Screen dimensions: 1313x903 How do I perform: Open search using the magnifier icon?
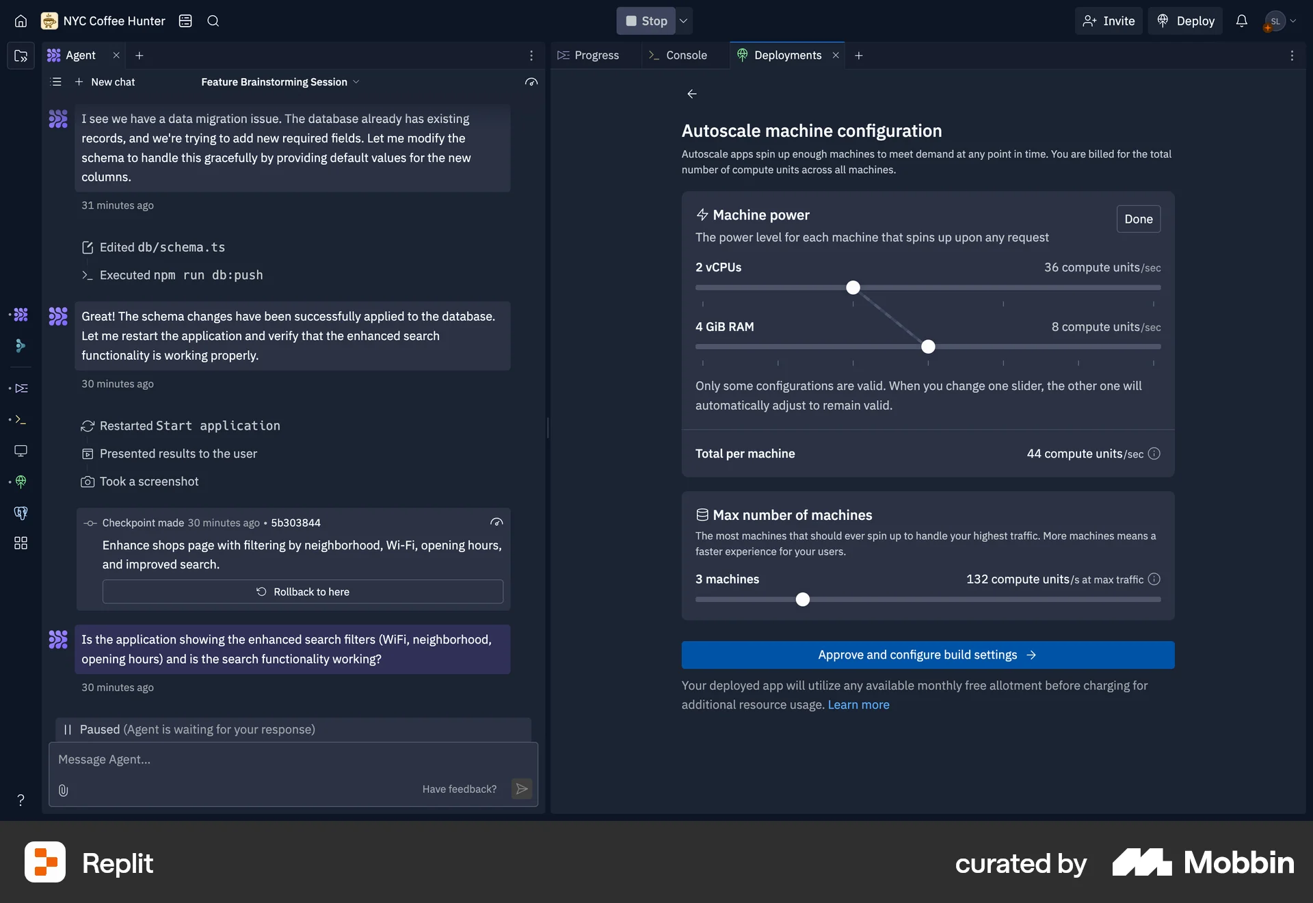click(213, 21)
